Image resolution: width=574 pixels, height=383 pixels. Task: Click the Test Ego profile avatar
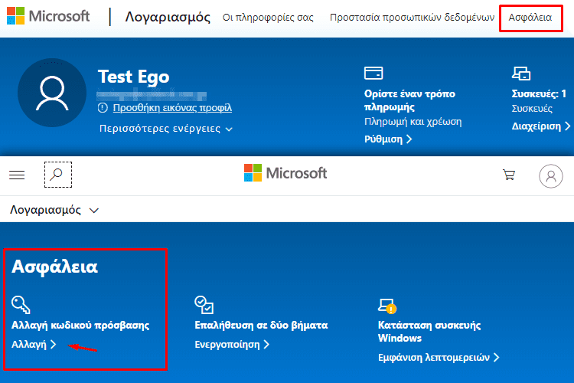point(52,93)
